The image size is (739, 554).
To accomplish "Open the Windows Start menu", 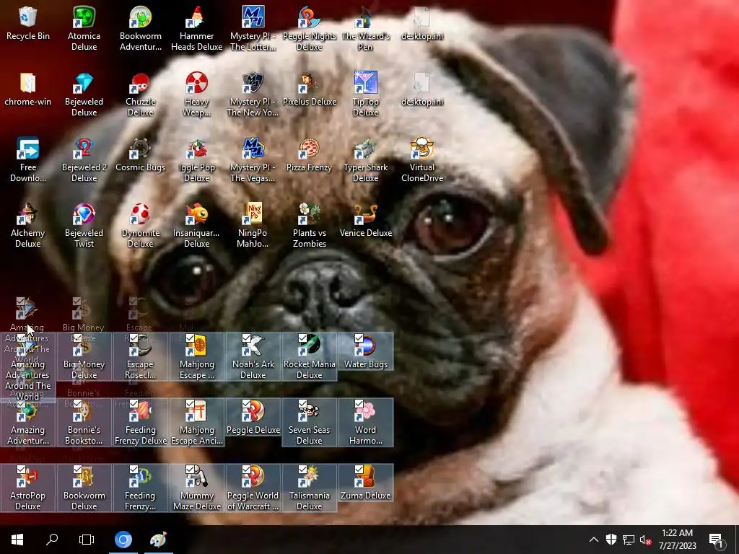I will point(17,540).
